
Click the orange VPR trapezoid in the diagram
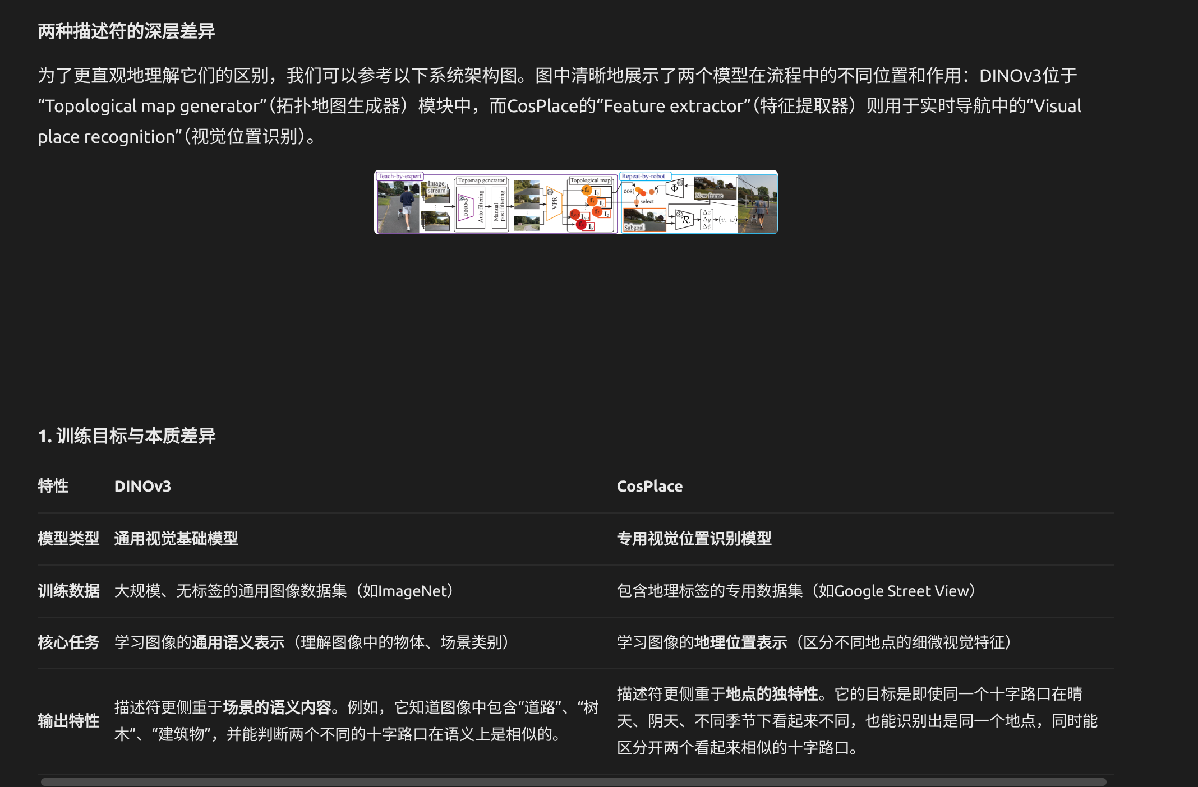point(554,203)
